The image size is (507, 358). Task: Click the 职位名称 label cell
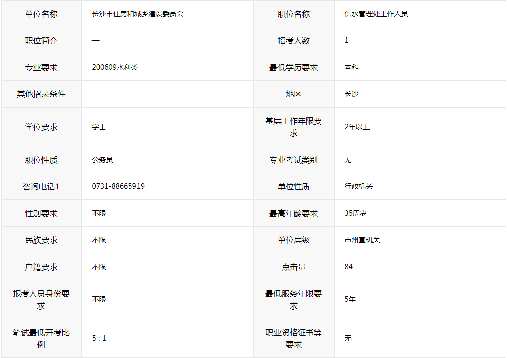click(x=294, y=14)
